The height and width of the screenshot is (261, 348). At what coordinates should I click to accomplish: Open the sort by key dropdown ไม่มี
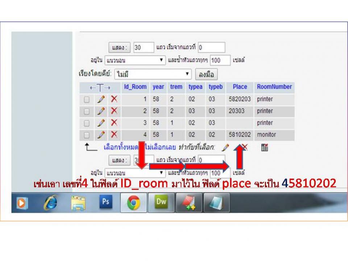point(153,74)
